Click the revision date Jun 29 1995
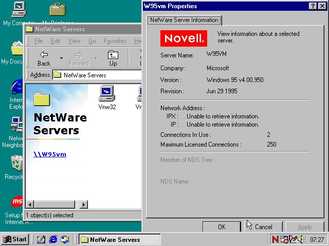Screen dimensions: 329x246 [x=222, y=91]
